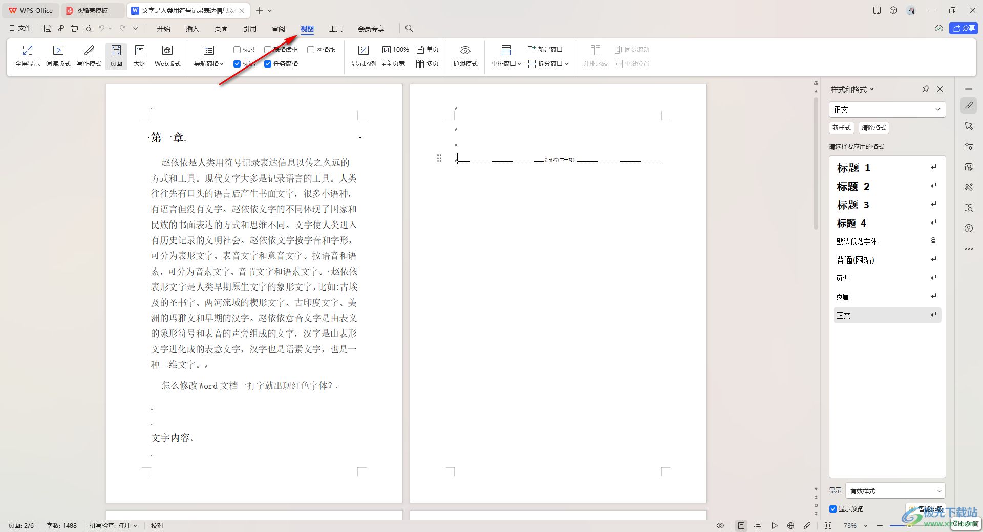983x532 pixels.
Task: Switch to Outline view (大纲)
Action: pyautogui.click(x=140, y=56)
